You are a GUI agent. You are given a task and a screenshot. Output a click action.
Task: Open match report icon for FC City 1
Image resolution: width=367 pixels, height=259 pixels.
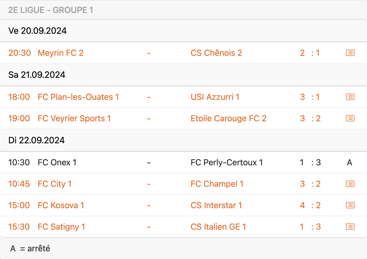pyautogui.click(x=350, y=184)
